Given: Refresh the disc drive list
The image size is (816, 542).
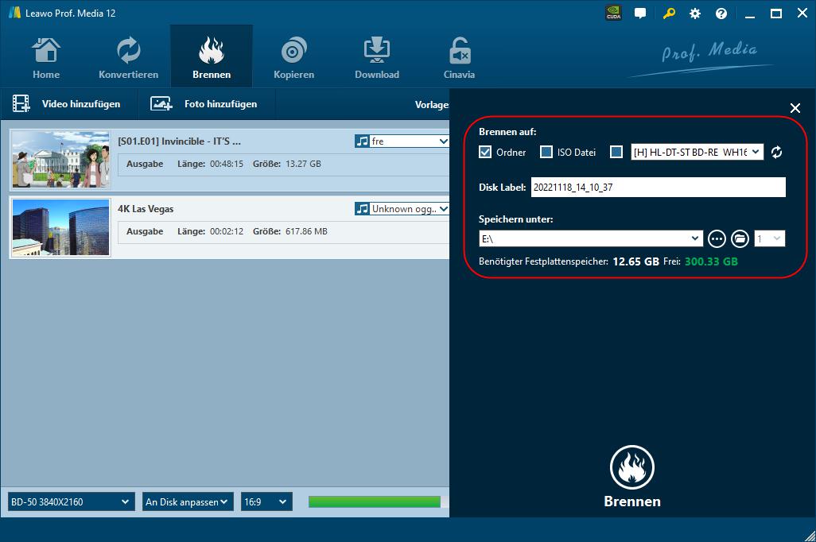Looking at the screenshot, I should coord(776,152).
